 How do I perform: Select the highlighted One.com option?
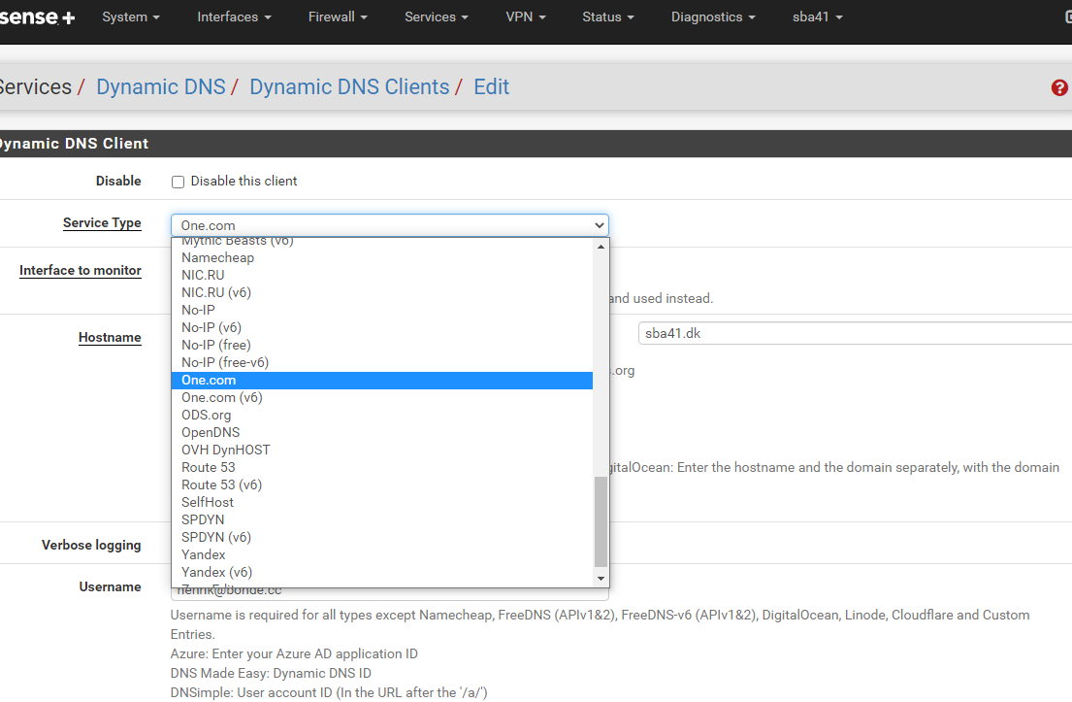(x=381, y=381)
